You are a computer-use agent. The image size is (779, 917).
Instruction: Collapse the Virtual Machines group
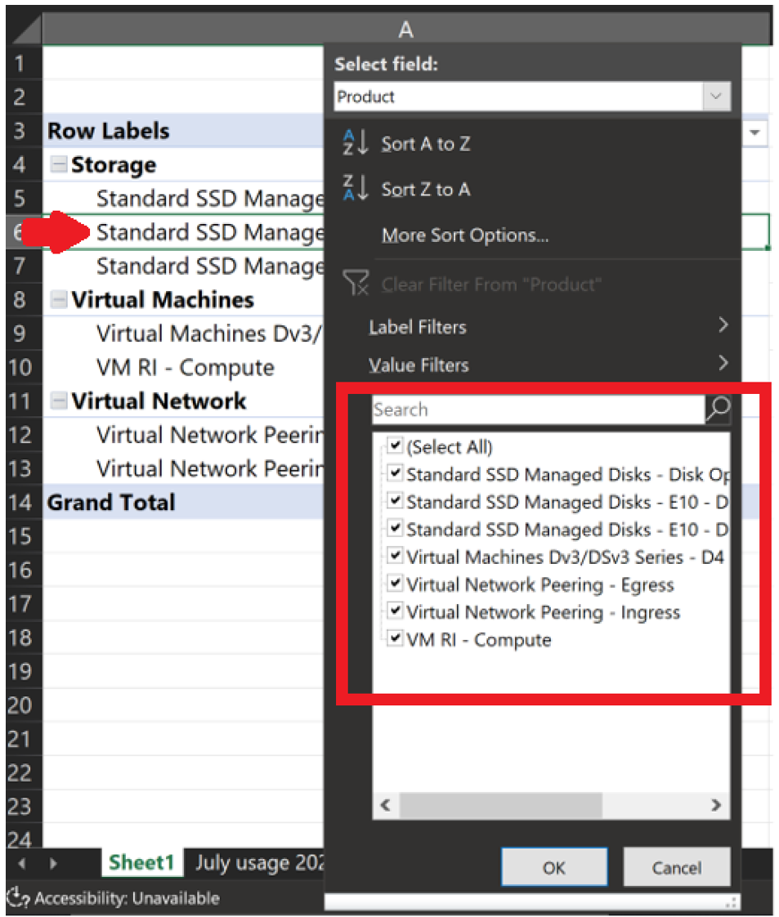click(59, 299)
